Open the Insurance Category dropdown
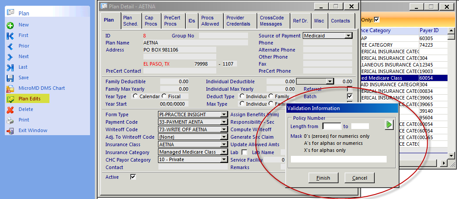 [224, 152]
